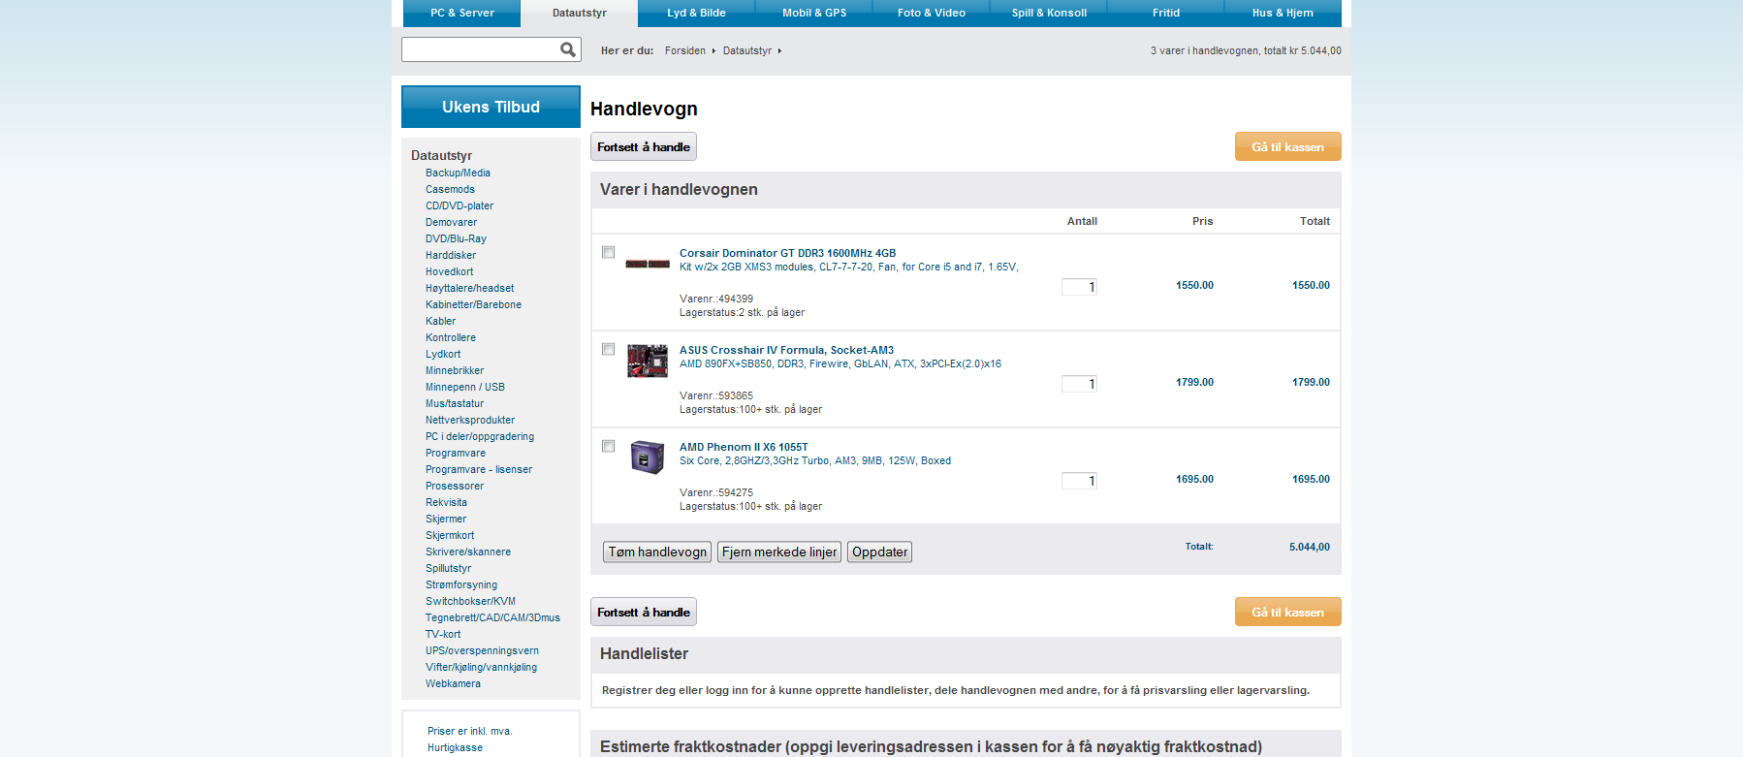Open Corsair Dominator memory product thumbnail
1743x757 pixels.
(x=648, y=264)
